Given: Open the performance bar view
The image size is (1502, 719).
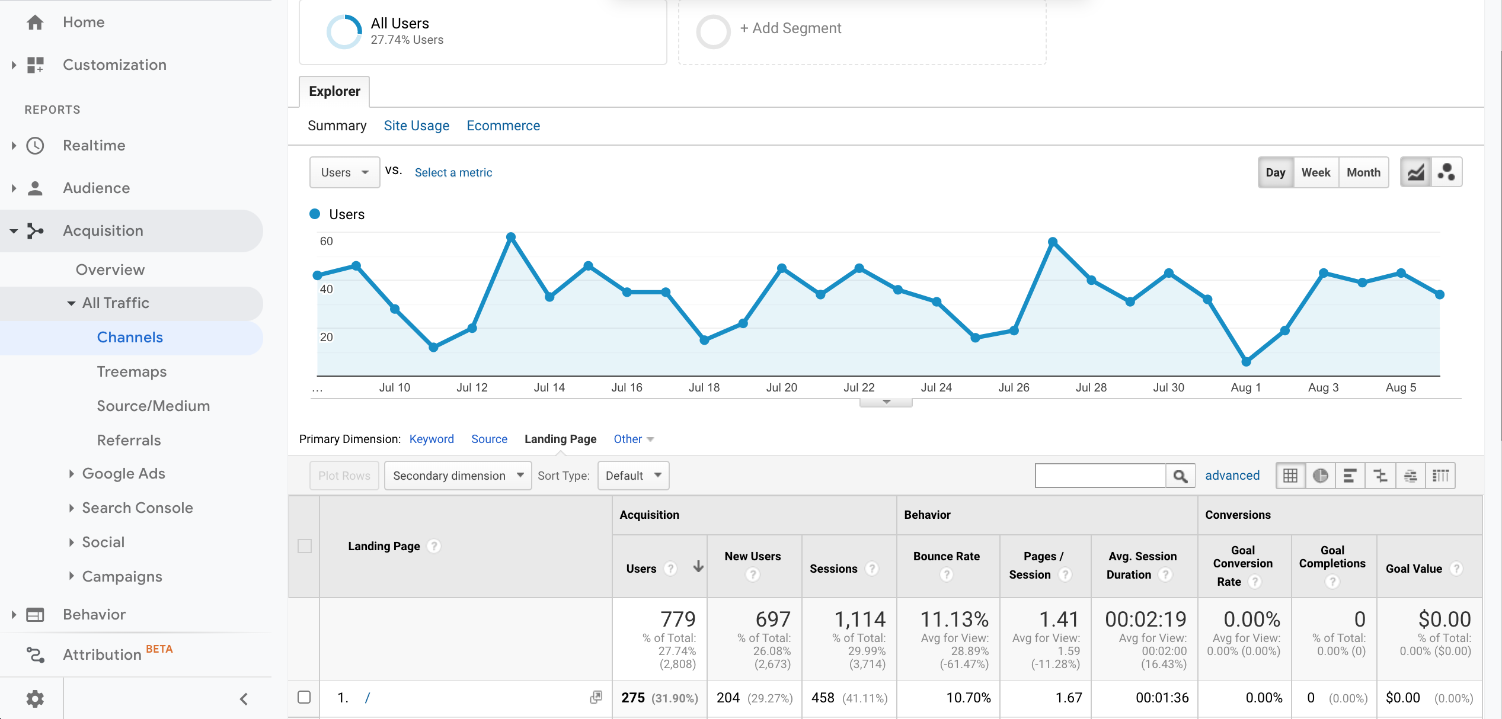Looking at the screenshot, I should coord(1349,475).
